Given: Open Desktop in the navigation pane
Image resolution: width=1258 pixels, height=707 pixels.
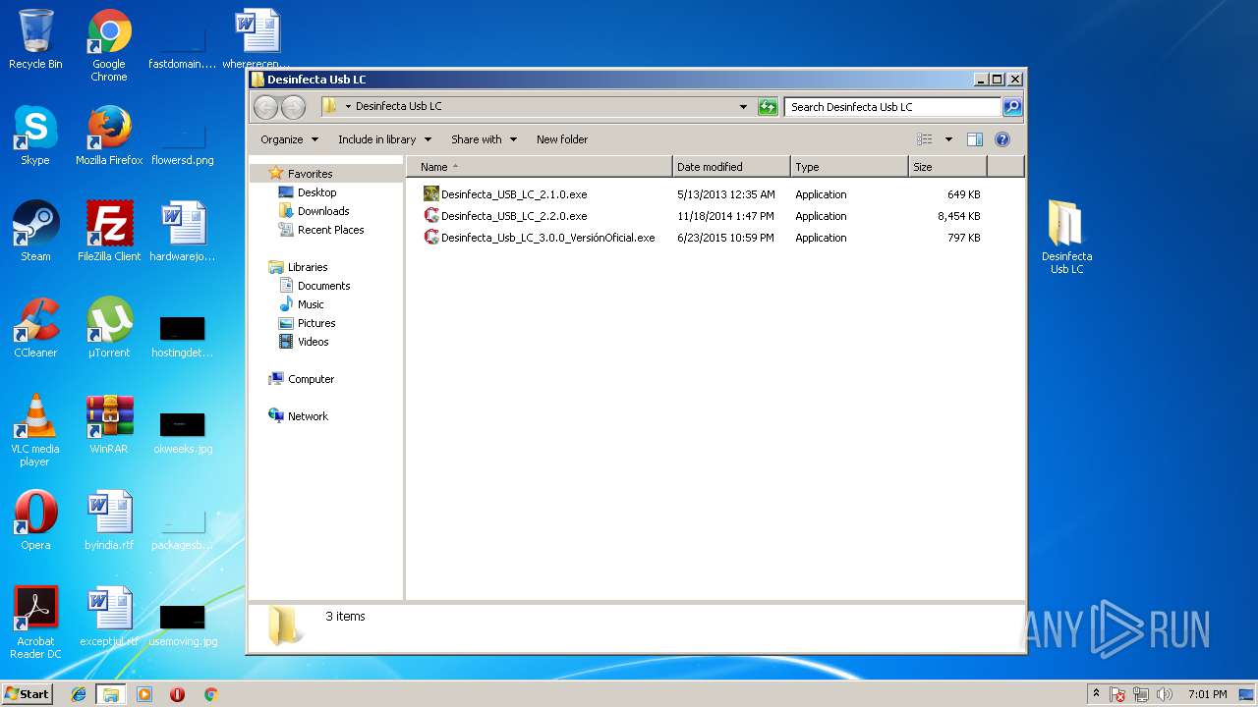Looking at the screenshot, I should (307, 192).
